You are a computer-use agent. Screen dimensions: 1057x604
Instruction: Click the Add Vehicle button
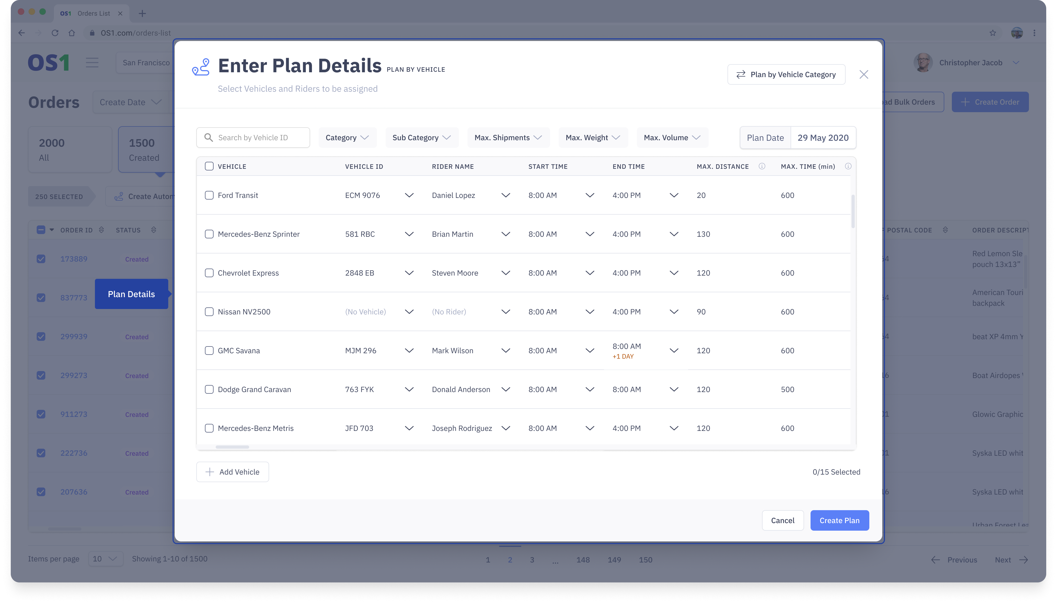tap(232, 472)
